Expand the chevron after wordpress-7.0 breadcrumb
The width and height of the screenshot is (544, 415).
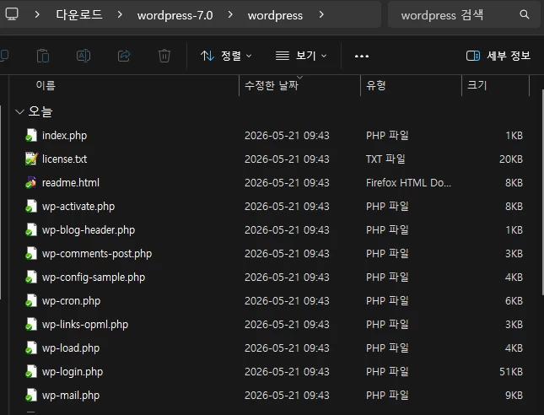click(230, 14)
